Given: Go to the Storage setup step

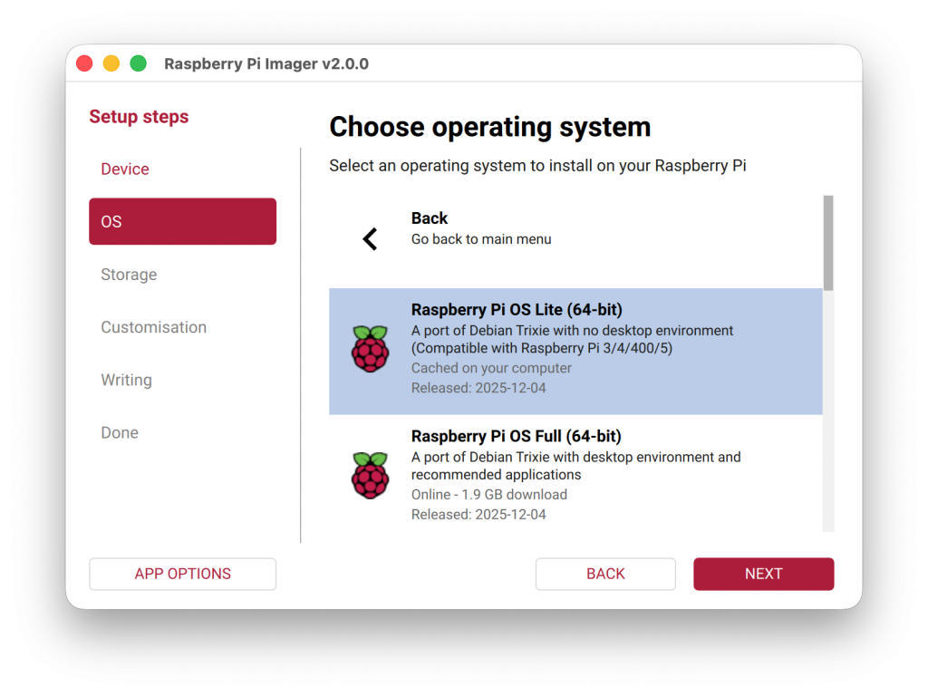Looking at the screenshot, I should tap(129, 275).
